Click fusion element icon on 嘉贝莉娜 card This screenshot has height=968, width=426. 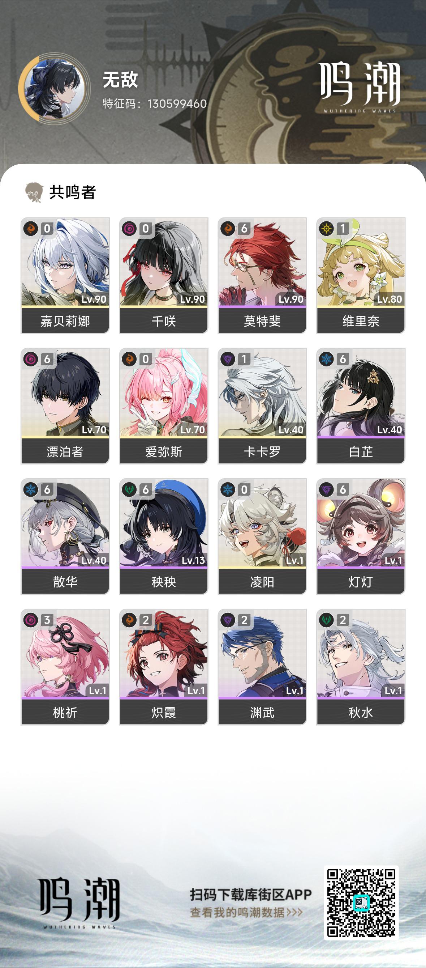pos(31,229)
